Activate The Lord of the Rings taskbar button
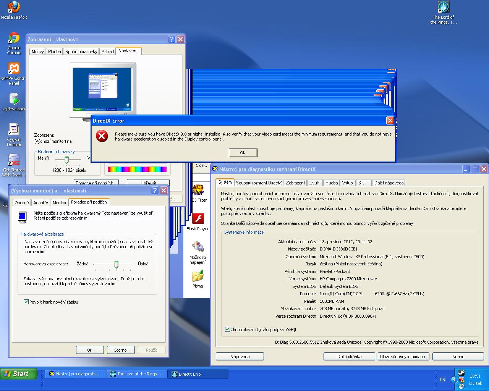Viewport: 489px width, 391px height. pos(137,374)
